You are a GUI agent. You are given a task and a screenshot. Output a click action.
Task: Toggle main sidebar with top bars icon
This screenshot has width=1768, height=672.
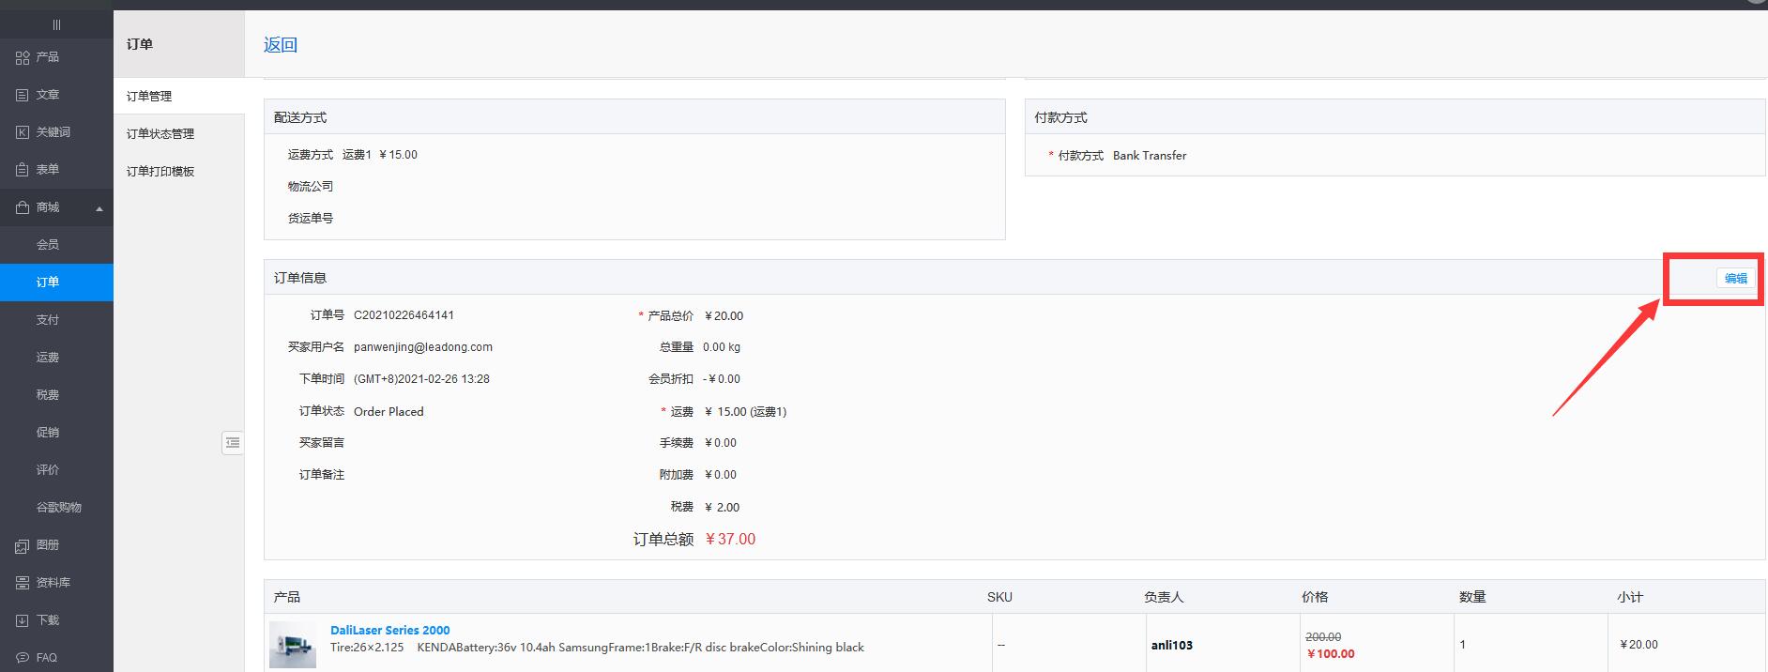pos(56,24)
